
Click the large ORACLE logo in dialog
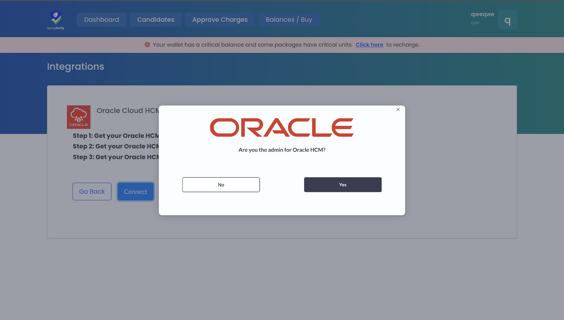click(x=282, y=128)
